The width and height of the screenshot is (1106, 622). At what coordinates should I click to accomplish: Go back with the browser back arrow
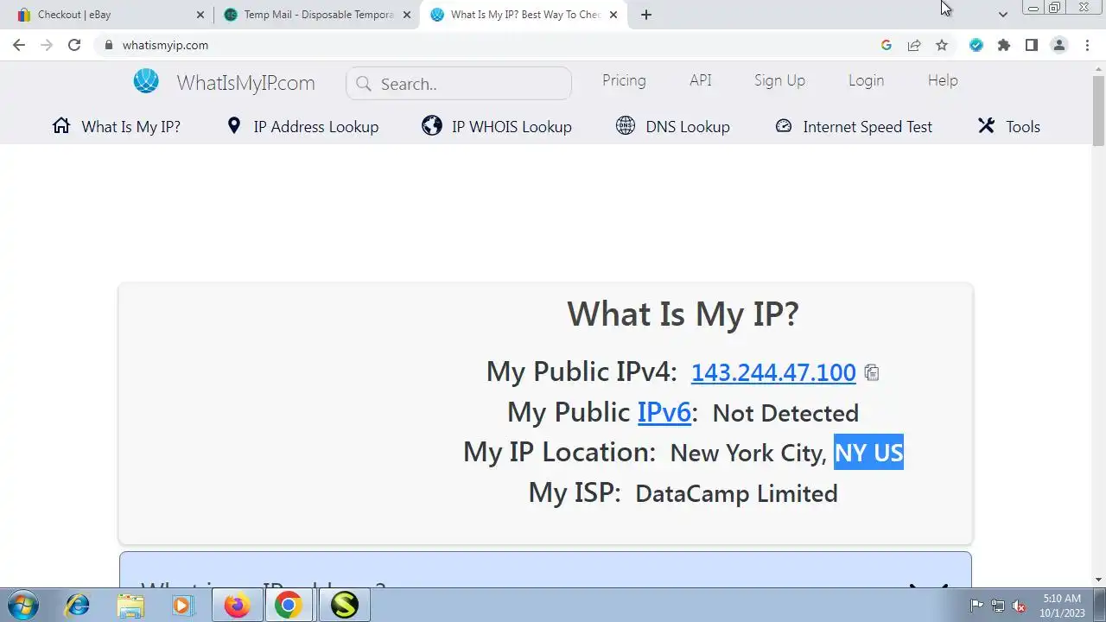(19, 45)
